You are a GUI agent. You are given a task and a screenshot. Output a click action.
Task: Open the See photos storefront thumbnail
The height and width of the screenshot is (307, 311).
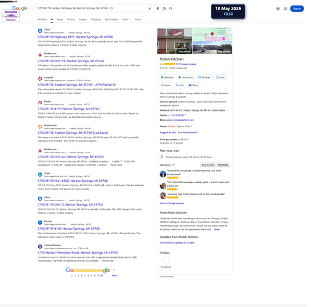(x=175, y=41)
